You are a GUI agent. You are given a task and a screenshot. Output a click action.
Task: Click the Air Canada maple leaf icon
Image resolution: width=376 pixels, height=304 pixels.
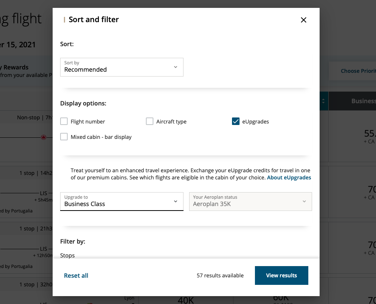(x=44, y=137)
